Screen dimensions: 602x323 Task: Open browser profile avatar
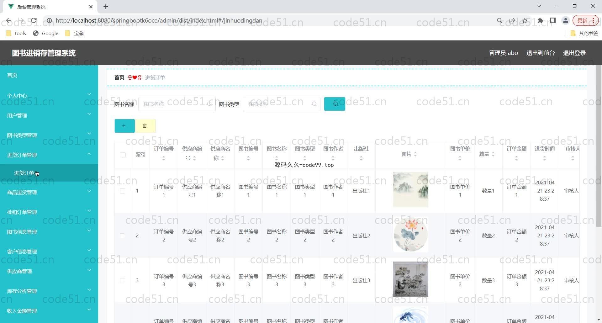pos(565,21)
